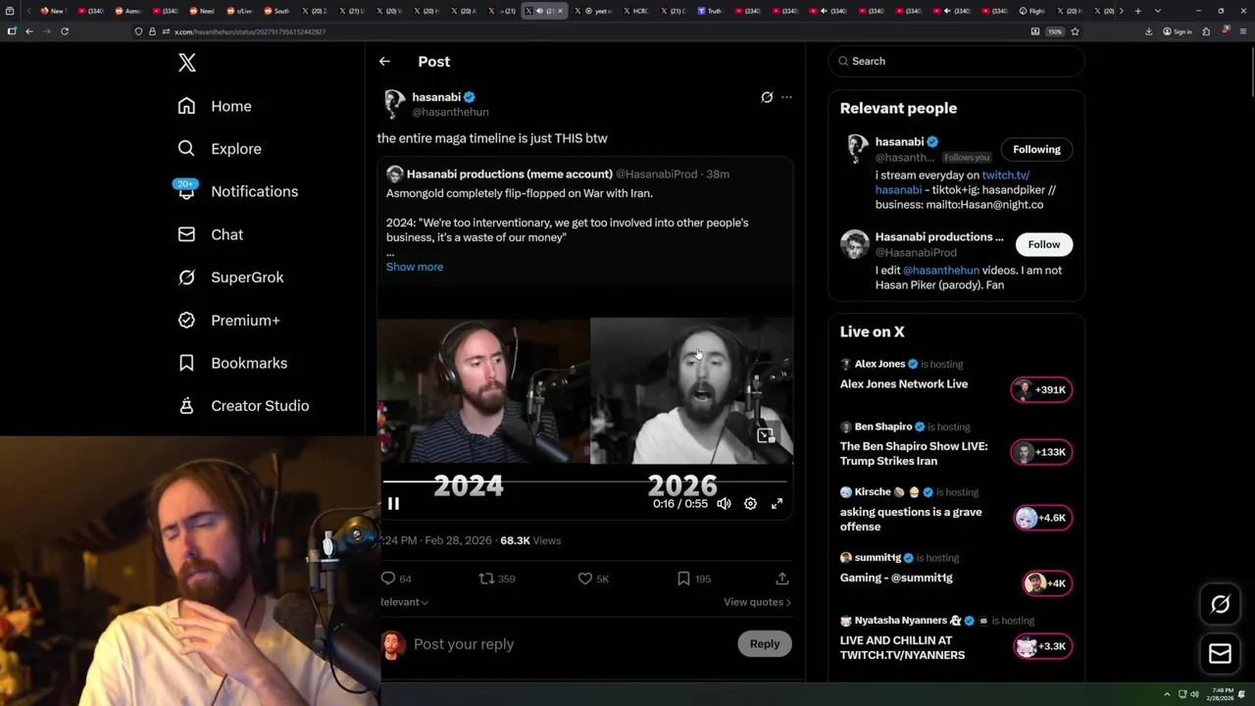
Task: Open Creator Studio in sidebar
Action: point(243,406)
